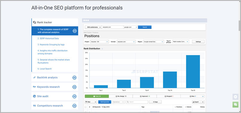Click the page vertical scrollbar thumb
Viewport: 241px width, 113px height.
click(240, 26)
